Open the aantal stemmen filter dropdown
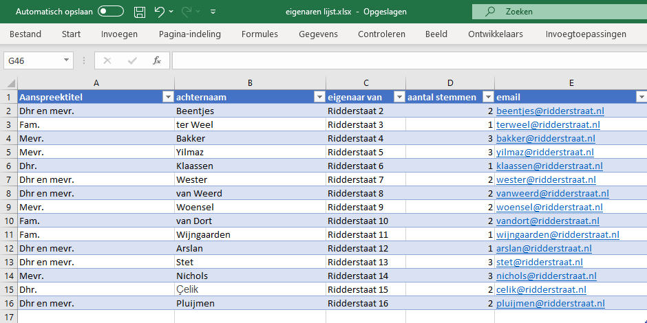This screenshot has width=647, height=323. pyautogui.click(x=488, y=97)
